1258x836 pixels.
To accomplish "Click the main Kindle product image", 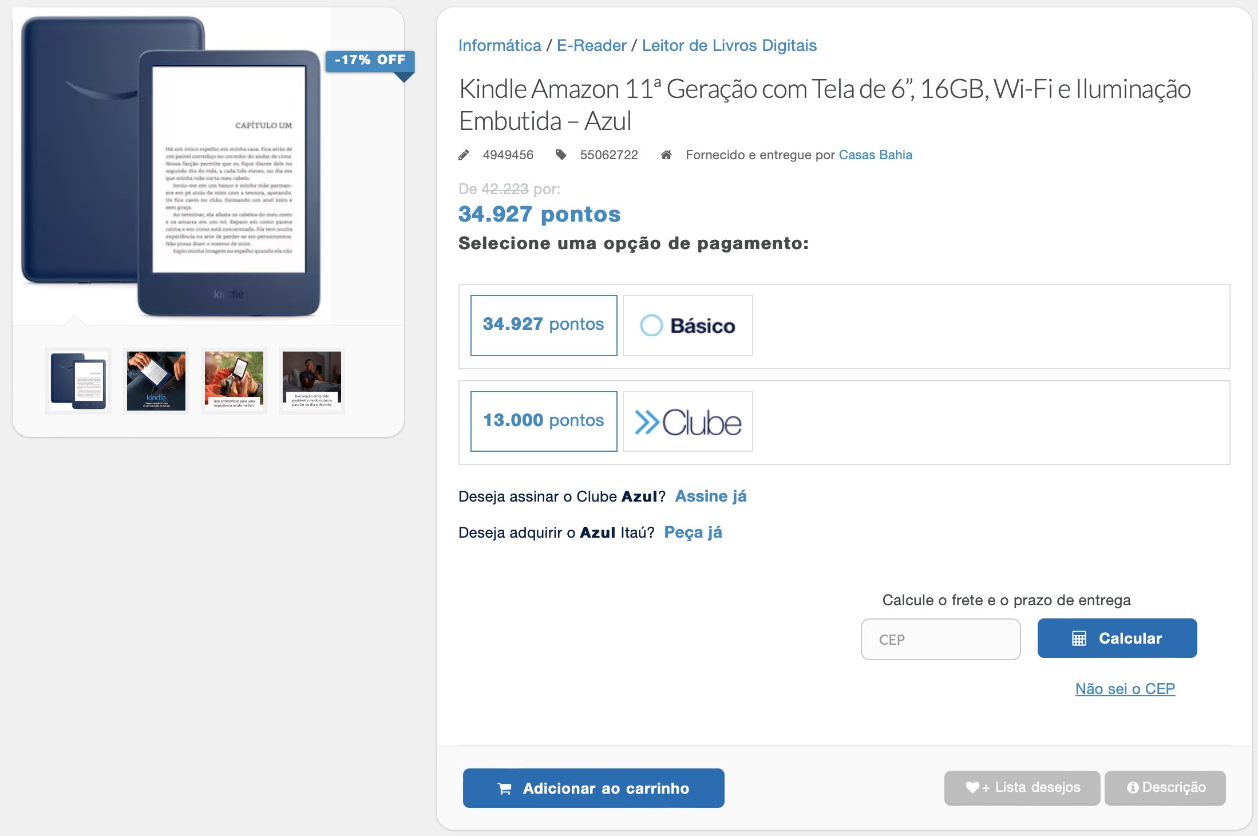I will (172, 167).
